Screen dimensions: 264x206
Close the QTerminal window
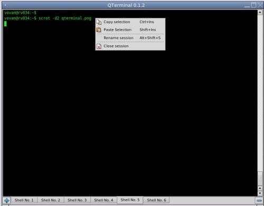pos(260,5)
